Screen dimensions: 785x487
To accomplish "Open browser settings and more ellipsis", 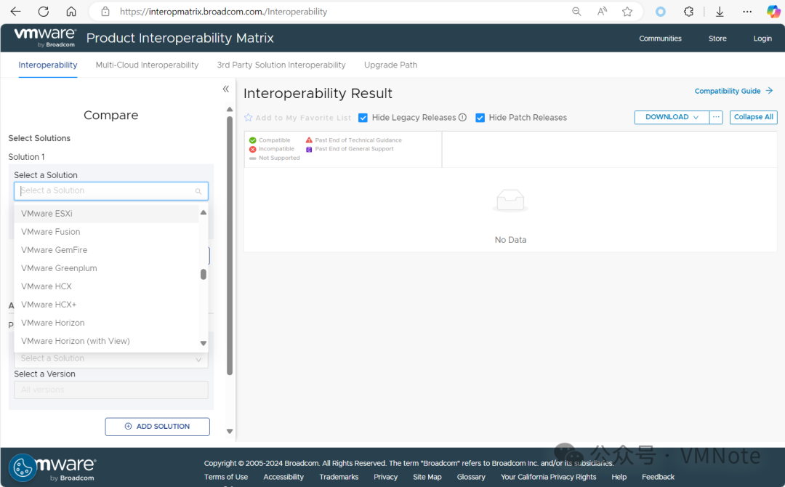I will [747, 12].
